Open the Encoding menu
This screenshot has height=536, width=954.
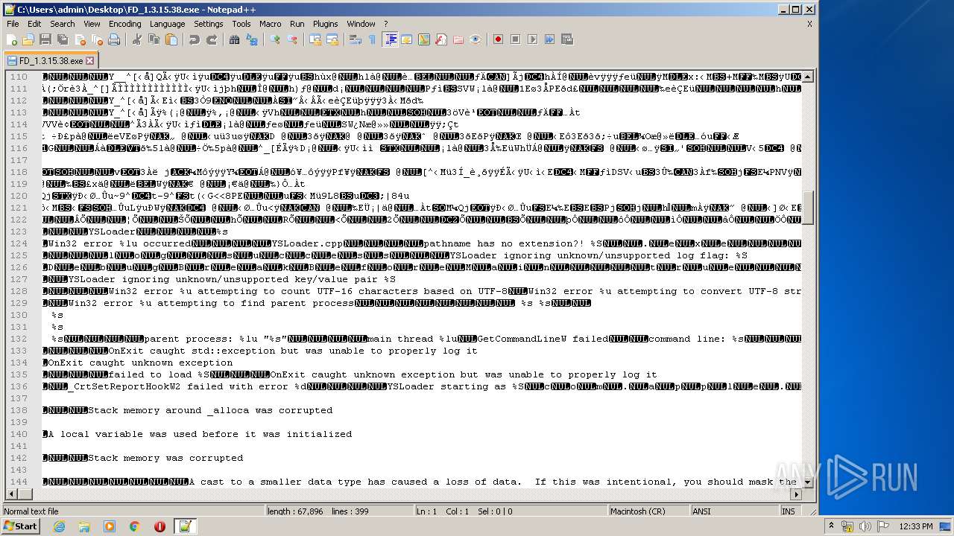pyautogui.click(x=124, y=24)
